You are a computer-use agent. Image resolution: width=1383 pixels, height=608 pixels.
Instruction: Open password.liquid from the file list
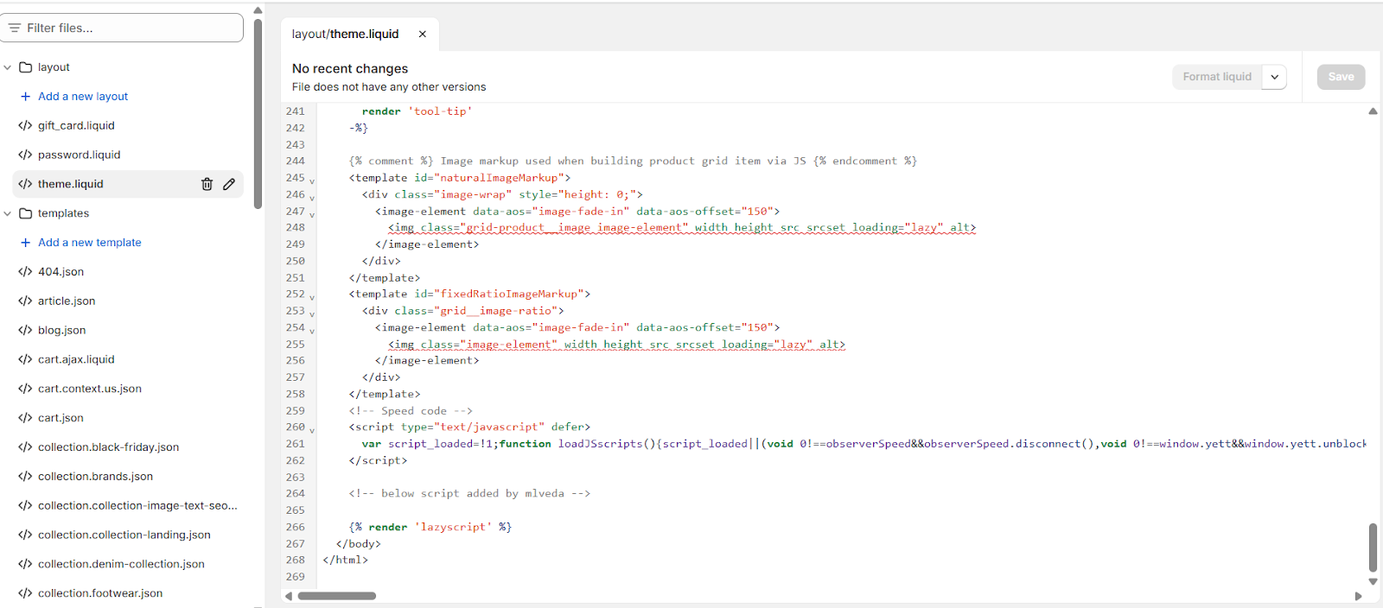[x=79, y=155]
